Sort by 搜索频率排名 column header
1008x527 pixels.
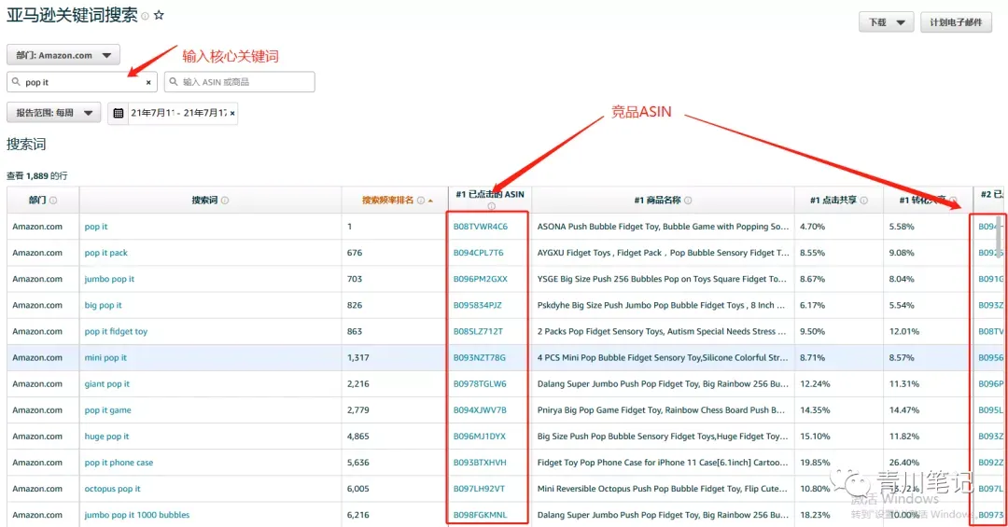(387, 201)
